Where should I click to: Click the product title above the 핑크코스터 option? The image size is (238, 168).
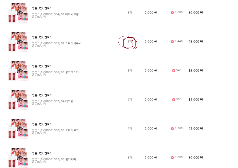point(42,66)
